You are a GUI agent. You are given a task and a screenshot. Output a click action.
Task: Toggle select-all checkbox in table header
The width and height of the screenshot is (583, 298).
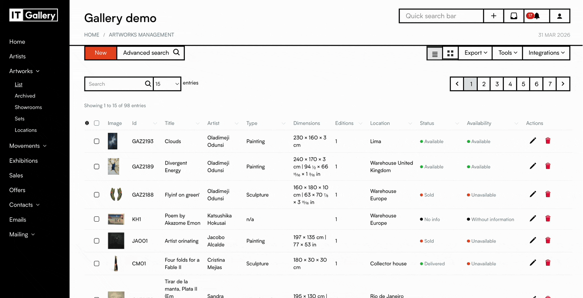click(x=97, y=123)
